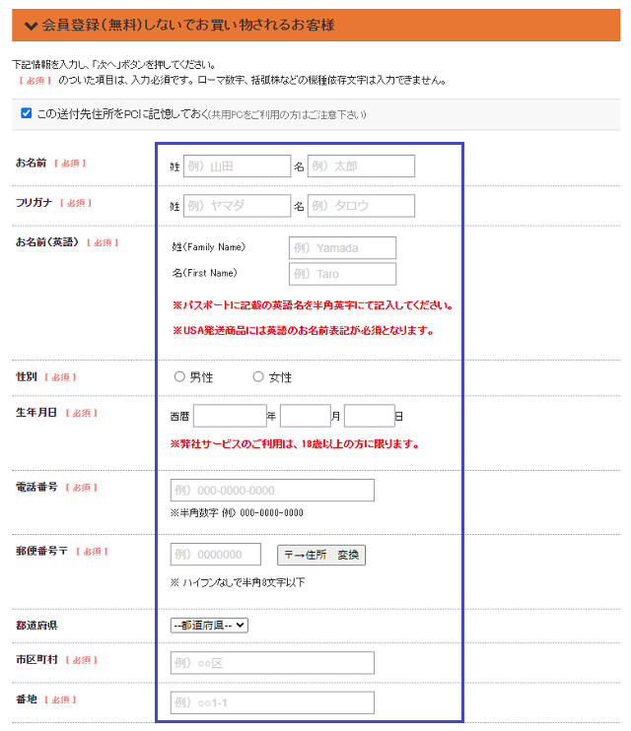The width and height of the screenshot is (631, 731).
Task: Click the 都道府県 row label
Action: [x=36, y=626]
